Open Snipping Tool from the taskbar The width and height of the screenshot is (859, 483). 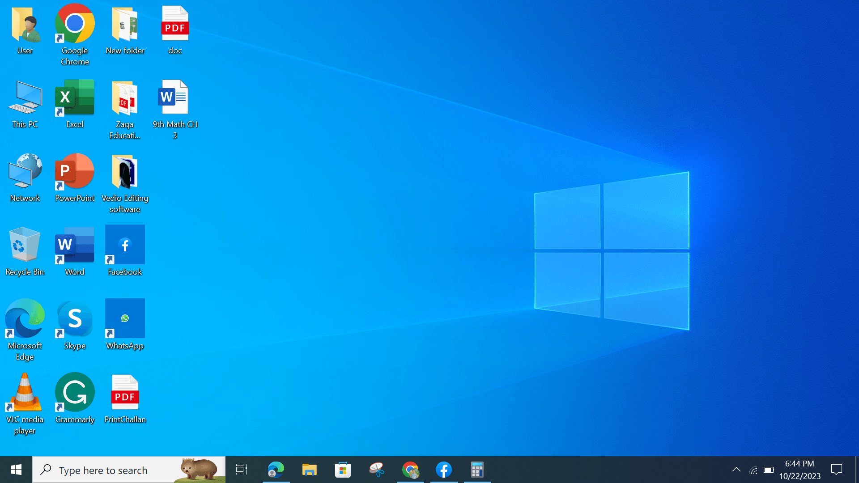tap(377, 470)
